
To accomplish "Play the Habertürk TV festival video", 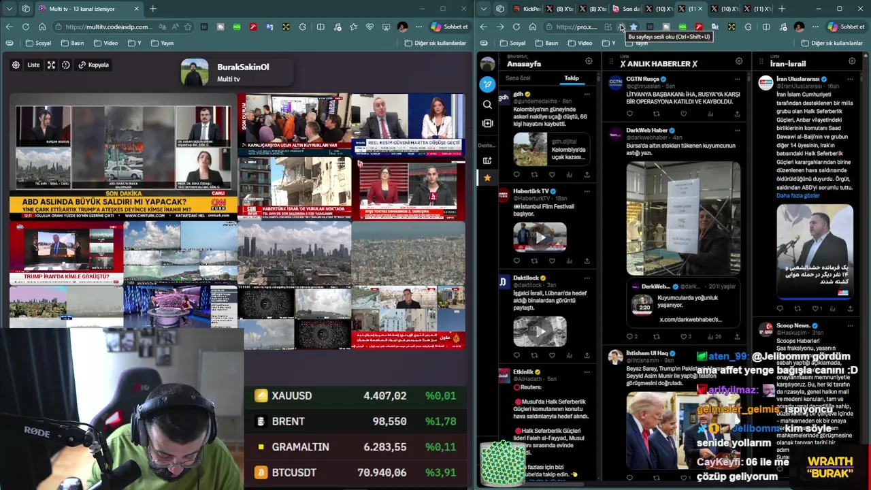I will click(540, 237).
